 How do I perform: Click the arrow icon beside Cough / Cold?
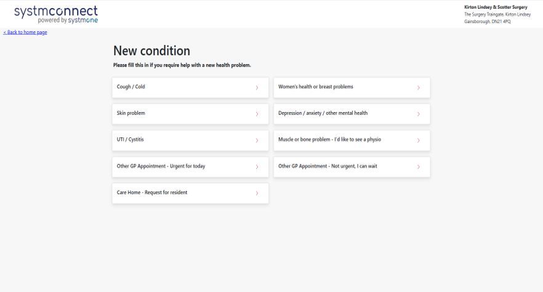(x=257, y=87)
